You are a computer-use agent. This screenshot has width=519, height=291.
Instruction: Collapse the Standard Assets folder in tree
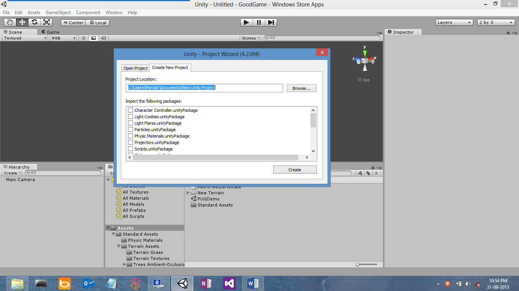pyautogui.click(x=114, y=234)
